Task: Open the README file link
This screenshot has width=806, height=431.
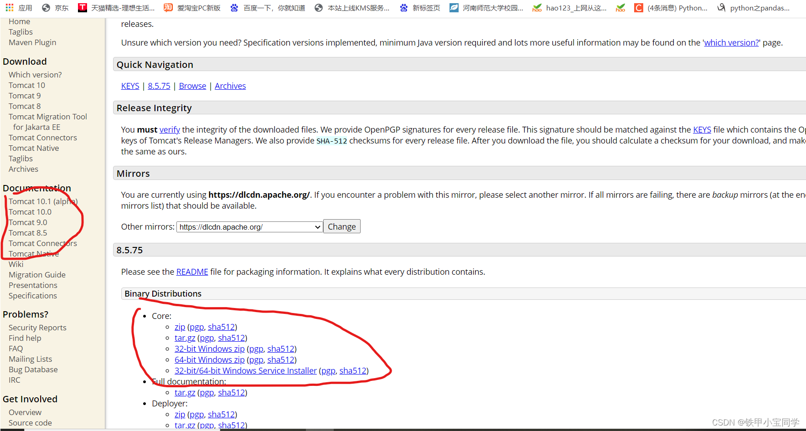Action: (x=192, y=272)
